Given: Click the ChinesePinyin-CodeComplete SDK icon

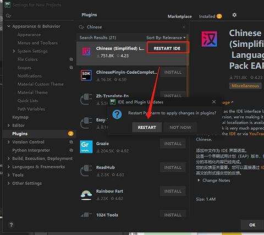Looking at the screenshot, I should click(86, 75).
